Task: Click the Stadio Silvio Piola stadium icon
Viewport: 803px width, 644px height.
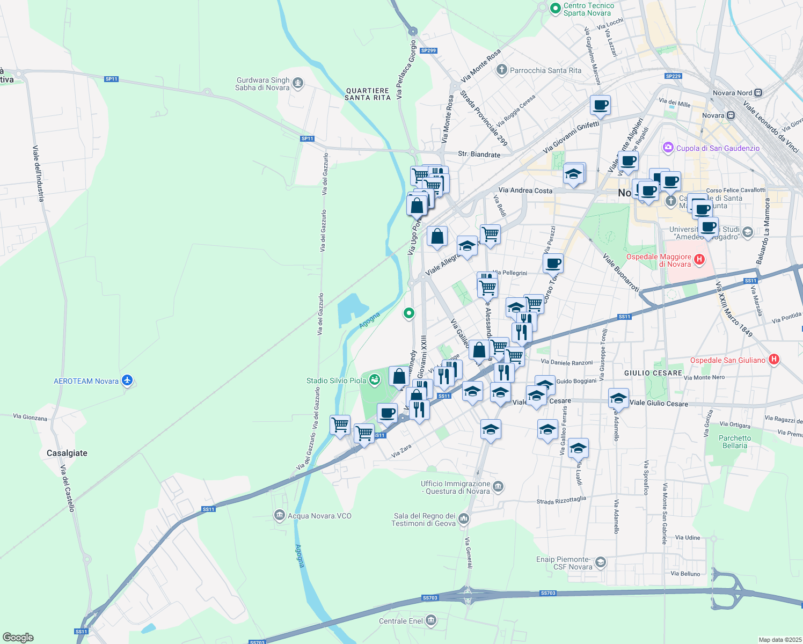Action: tap(375, 380)
